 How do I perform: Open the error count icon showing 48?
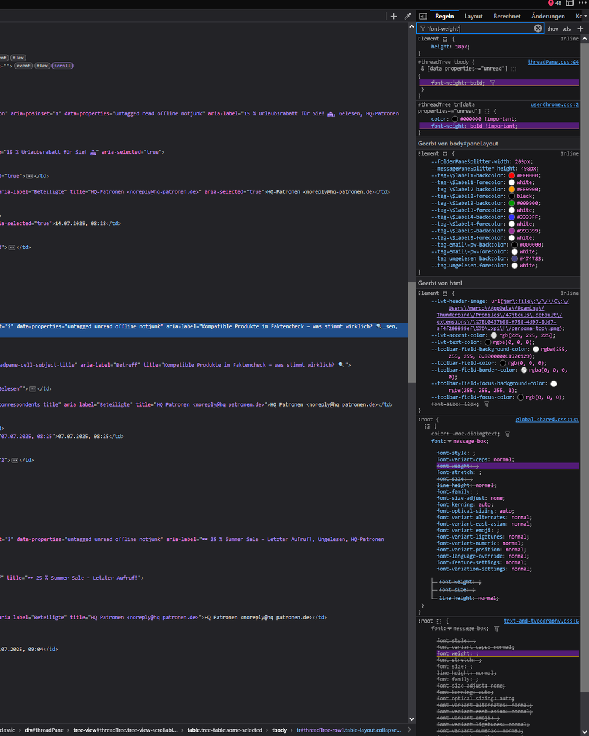pyautogui.click(x=554, y=3)
